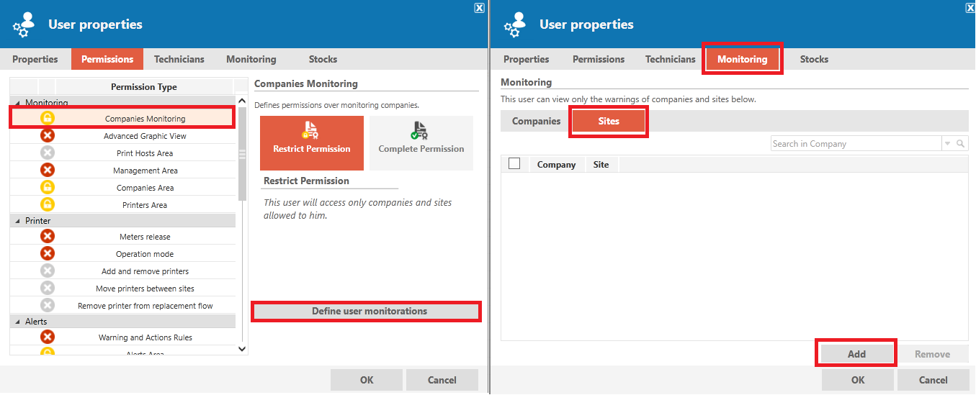Screen dimensions: 976x395
Task: Click the permission list scrollbar down arrow
Action: (x=242, y=349)
